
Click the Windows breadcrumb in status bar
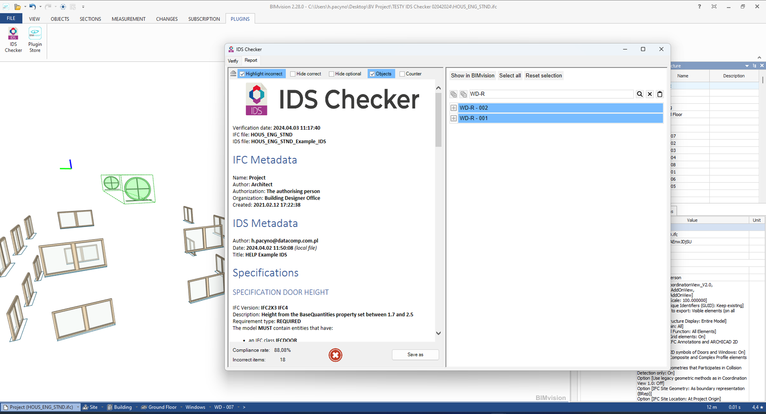pos(195,407)
